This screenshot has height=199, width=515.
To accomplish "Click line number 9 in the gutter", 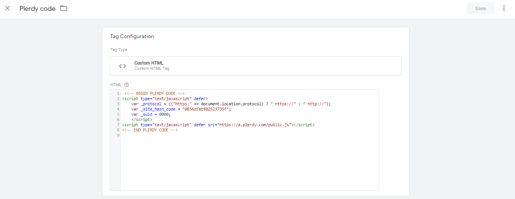I will (x=118, y=135).
